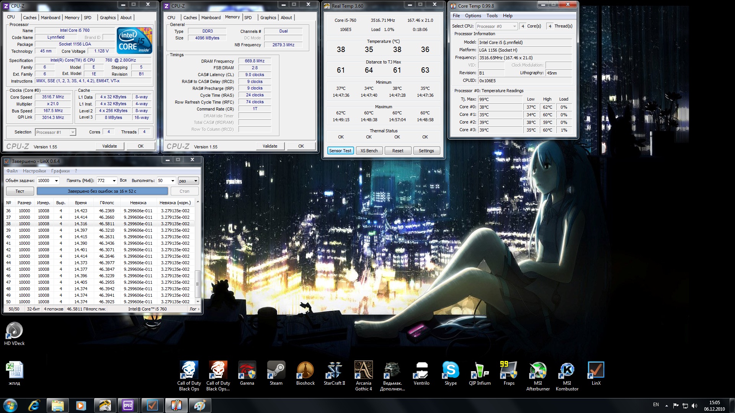Open Options menu in Core Temp
This screenshot has height=413, width=735.
pos(473,16)
